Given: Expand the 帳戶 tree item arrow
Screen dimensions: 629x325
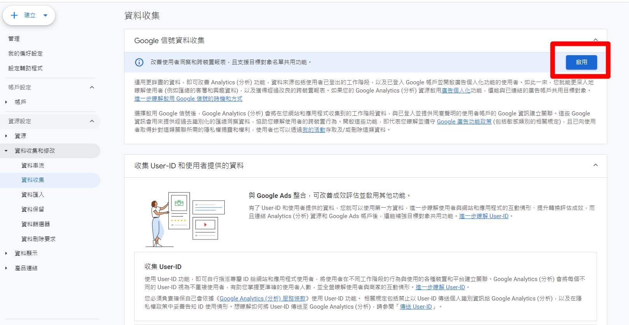Looking at the screenshot, I should click(x=6, y=102).
